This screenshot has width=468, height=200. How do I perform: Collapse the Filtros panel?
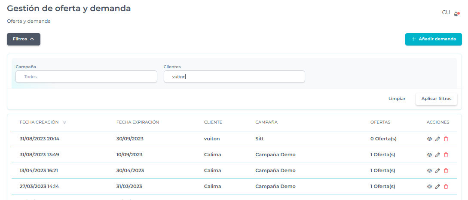[24, 39]
